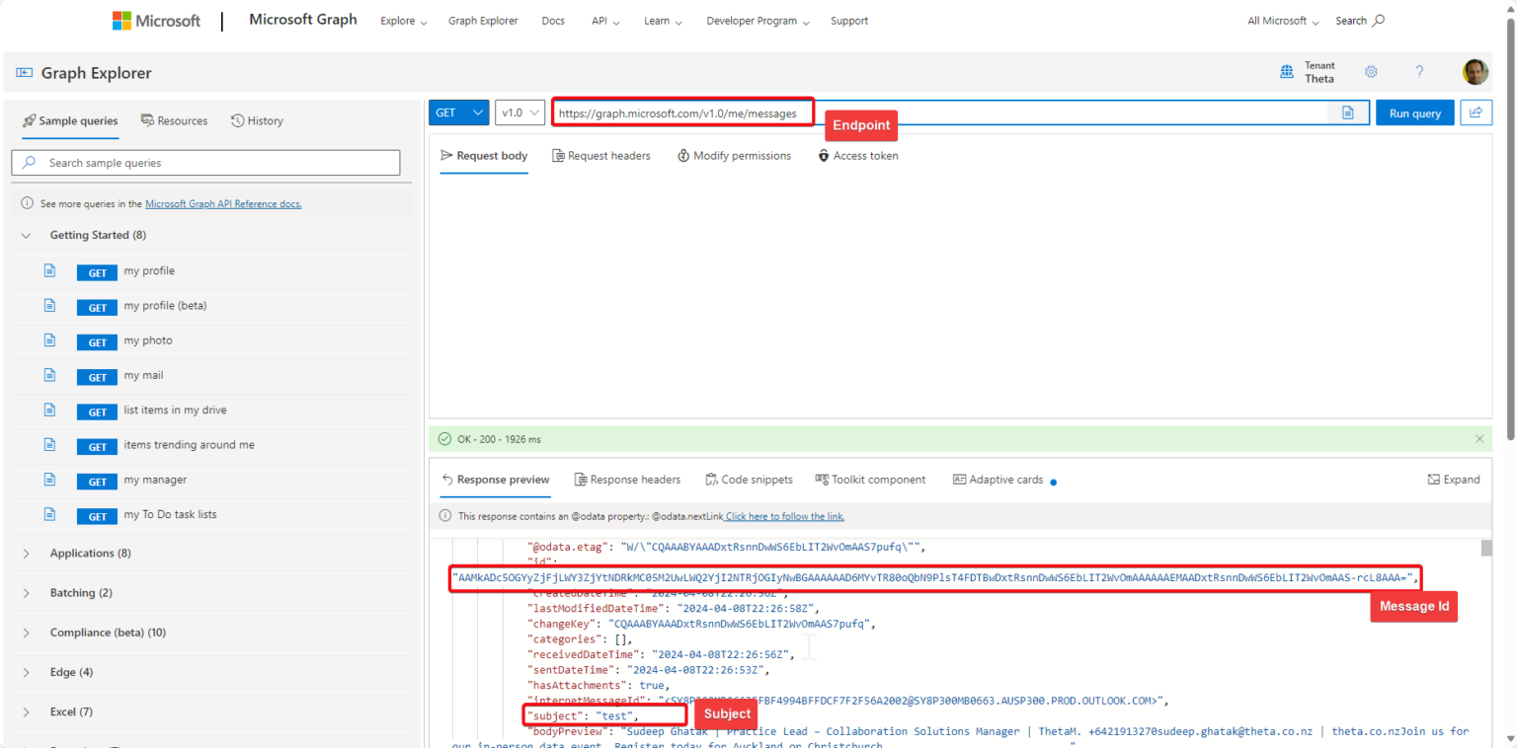Switch to the History tab
The height and width of the screenshot is (748, 1517).
(x=257, y=120)
